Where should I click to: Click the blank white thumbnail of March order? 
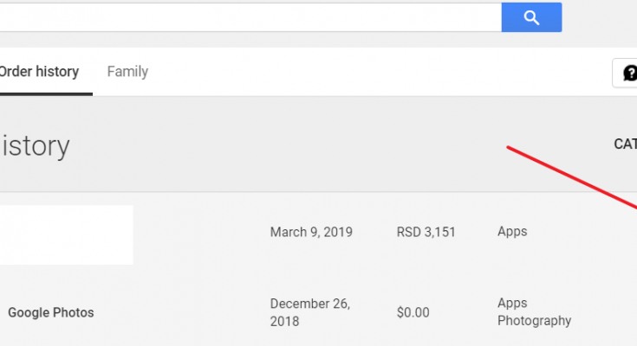click(66, 235)
